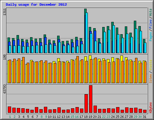This screenshot has height=120, width=154.
Task: Click day 31 label on the x-axis
Action: tap(144, 117)
